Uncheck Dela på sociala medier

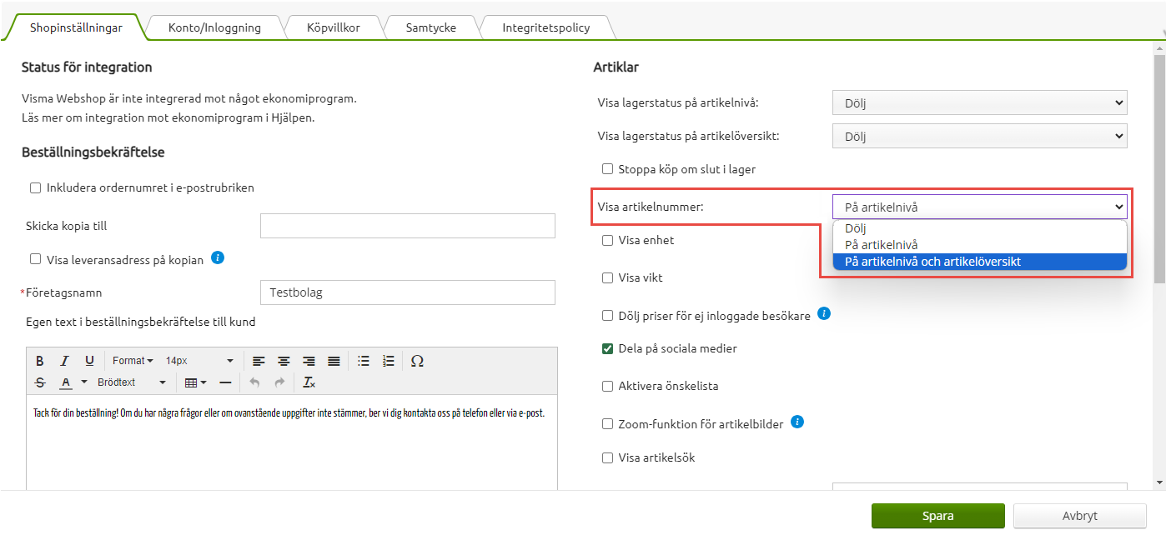pos(608,349)
